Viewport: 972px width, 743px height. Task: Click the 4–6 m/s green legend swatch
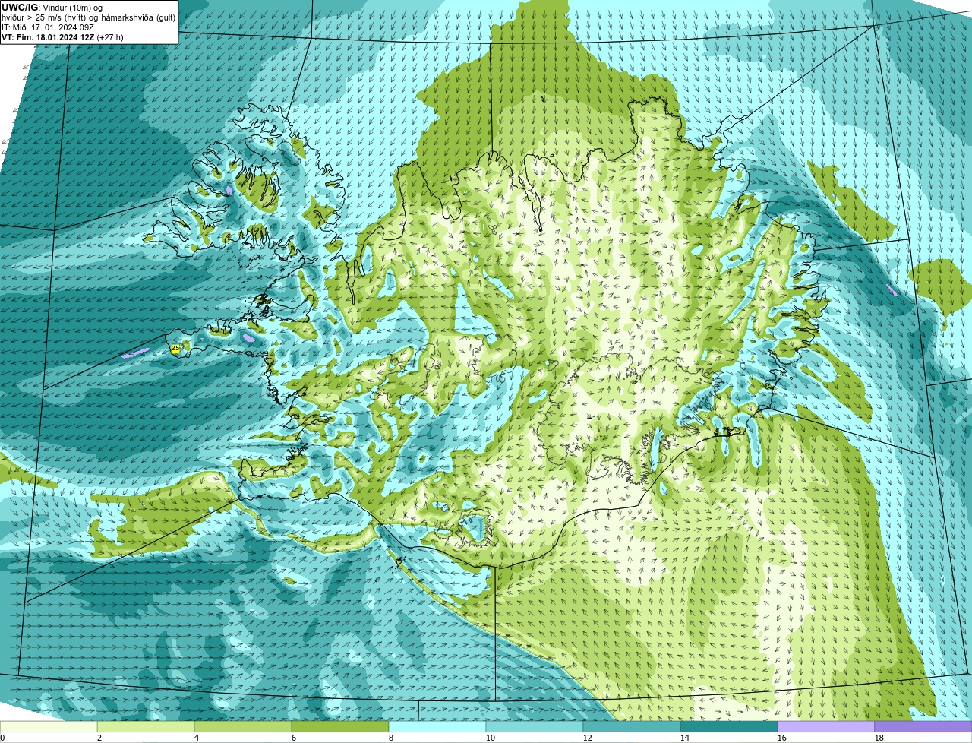pyautogui.click(x=243, y=726)
